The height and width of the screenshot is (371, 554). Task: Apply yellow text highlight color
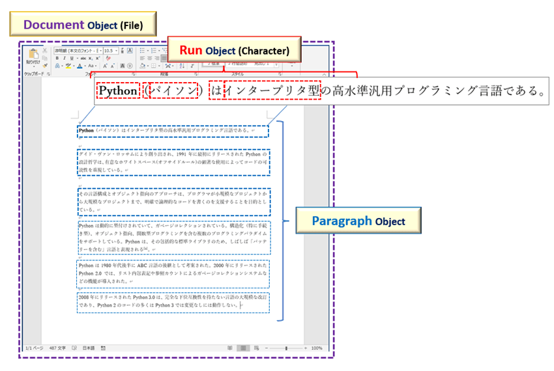coord(68,66)
